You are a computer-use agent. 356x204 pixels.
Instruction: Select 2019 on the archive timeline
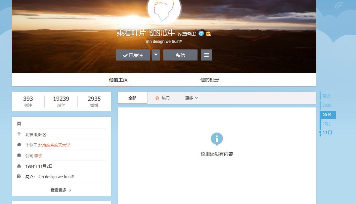327,115
